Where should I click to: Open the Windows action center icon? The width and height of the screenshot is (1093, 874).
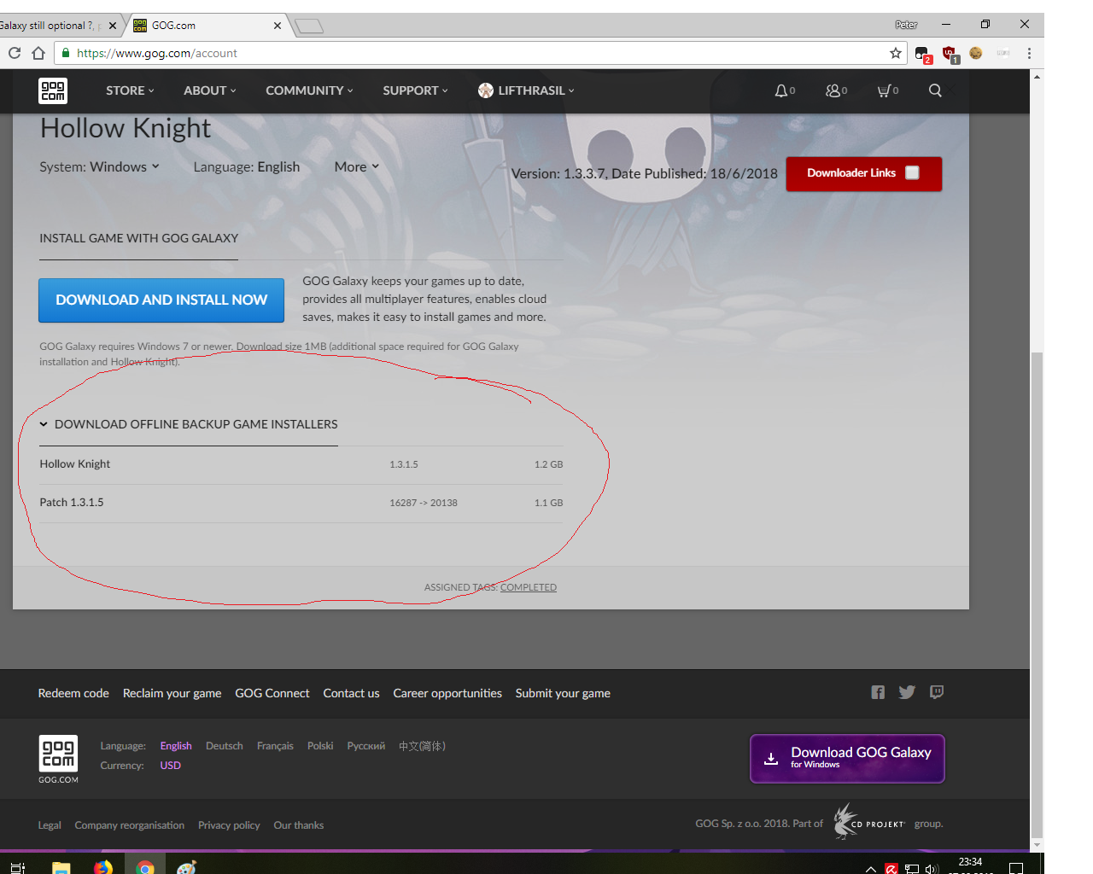coord(1016,868)
